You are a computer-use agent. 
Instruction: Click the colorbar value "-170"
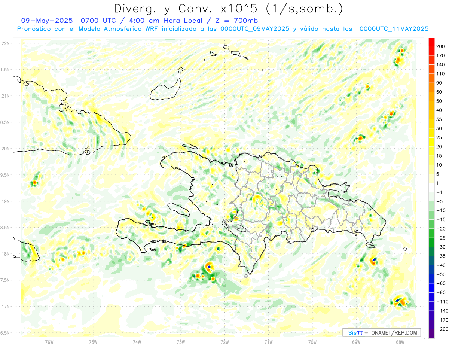pyautogui.click(x=442, y=320)
